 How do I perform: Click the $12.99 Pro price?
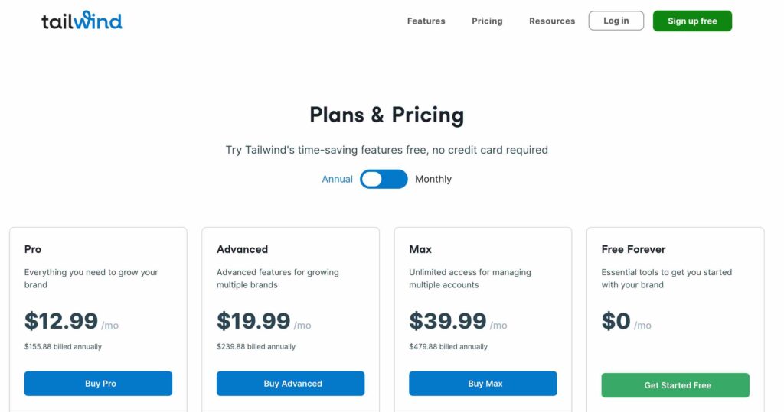61,320
